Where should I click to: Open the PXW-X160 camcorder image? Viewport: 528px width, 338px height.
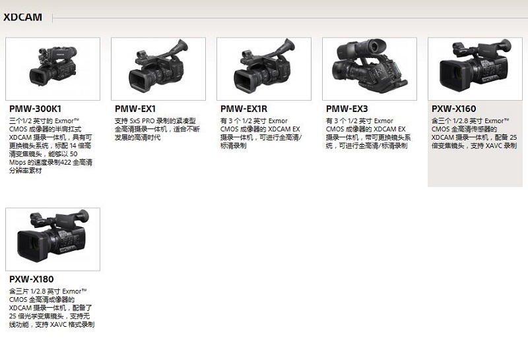(x=475, y=69)
